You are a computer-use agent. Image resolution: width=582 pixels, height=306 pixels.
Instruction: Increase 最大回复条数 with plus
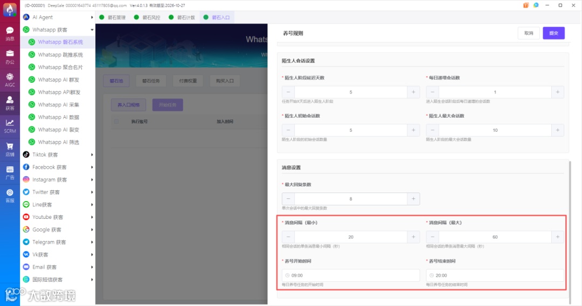coord(413,199)
